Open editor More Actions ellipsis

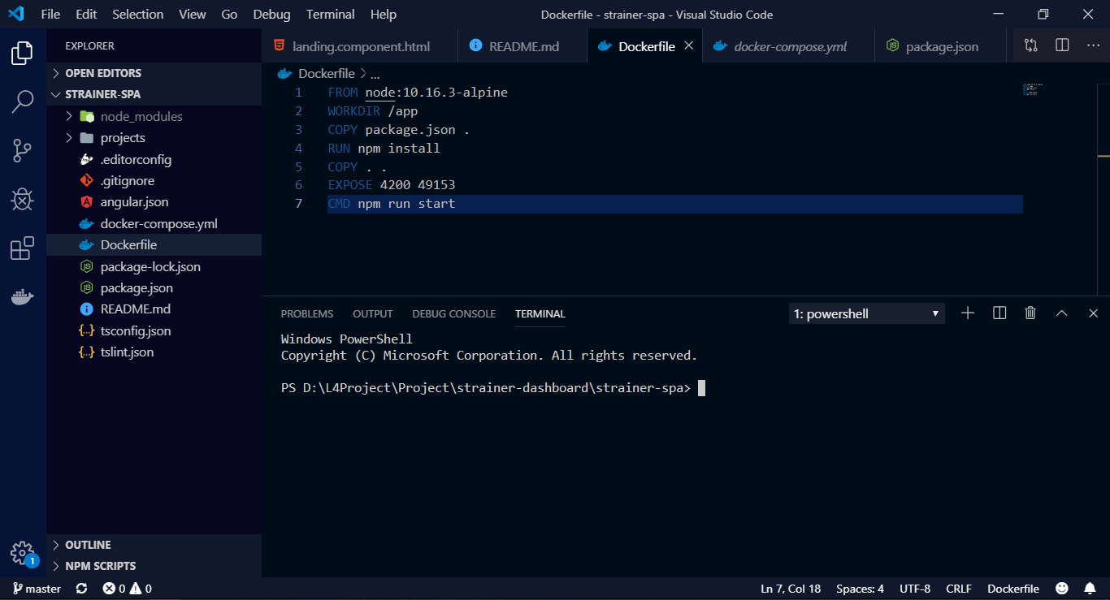tap(1093, 45)
